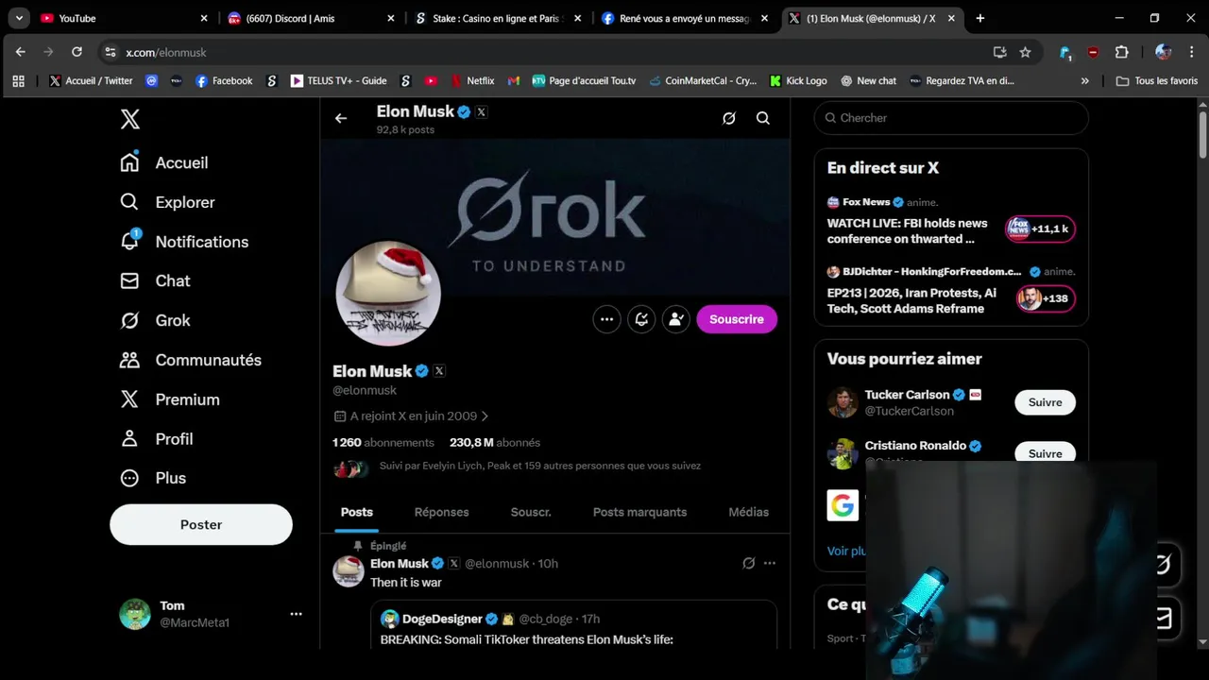The width and height of the screenshot is (1209, 680).
Task: Open the Facebook bookmark
Action: pyautogui.click(x=224, y=81)
